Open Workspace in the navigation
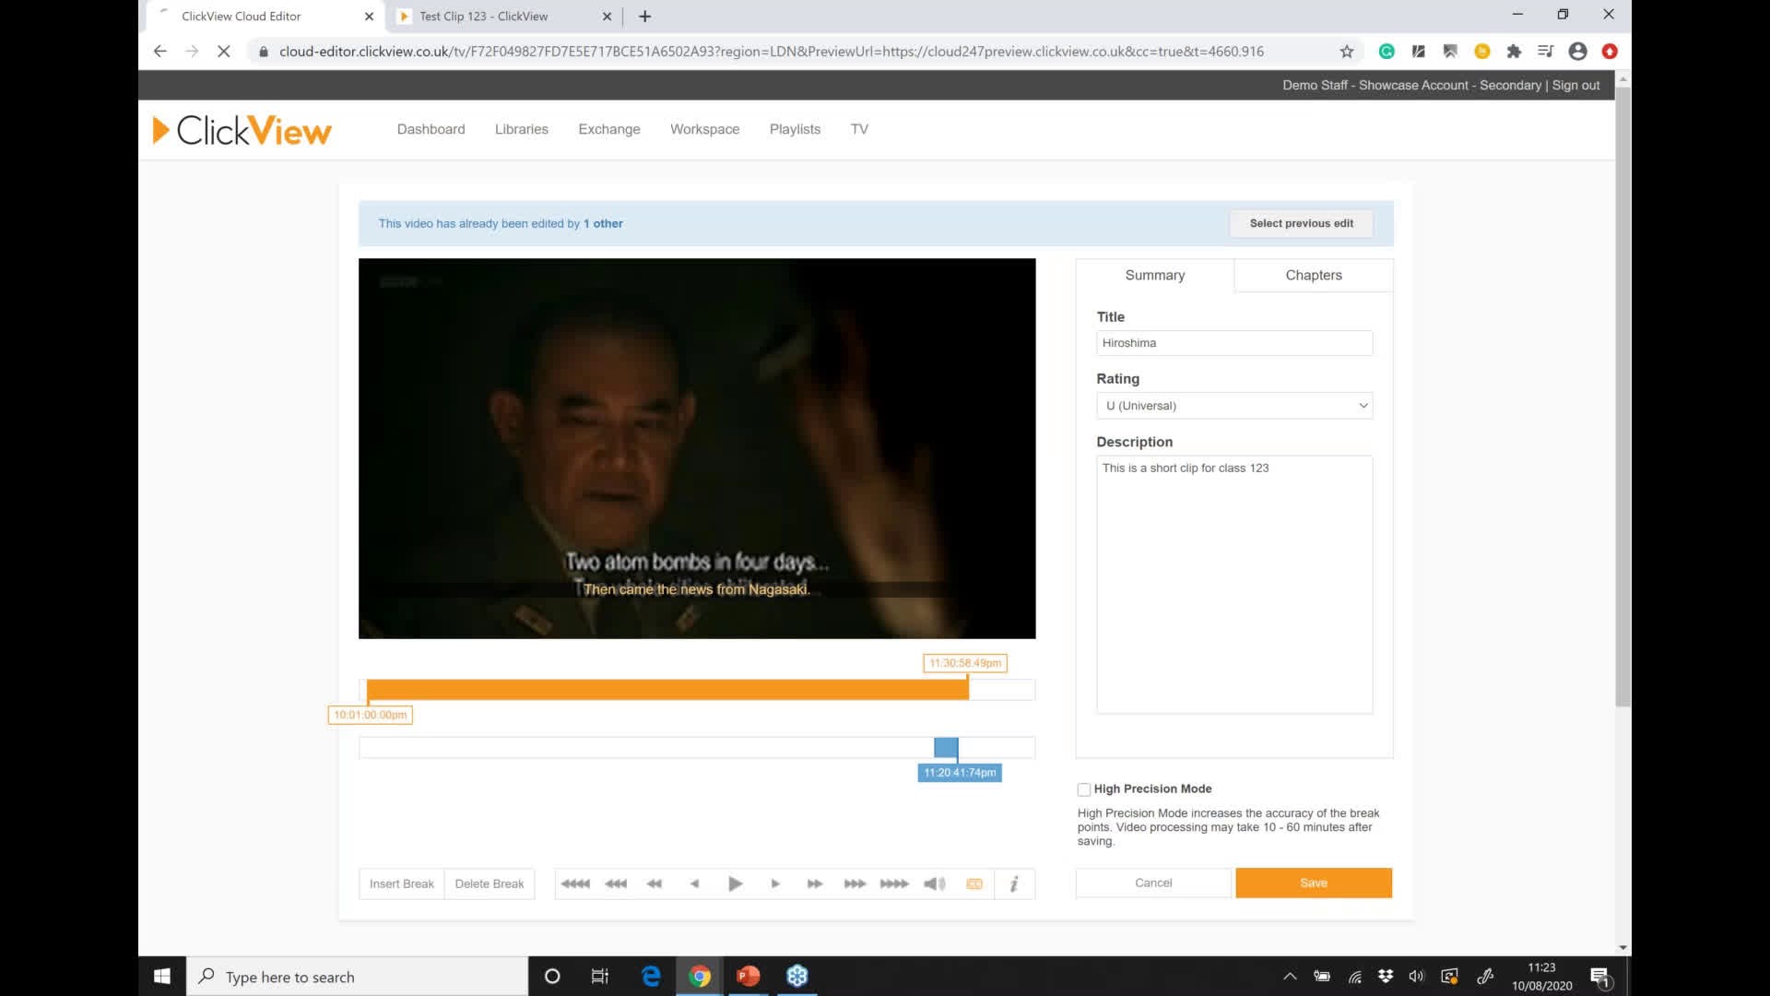Viewport: 1770px width, 996px height. click(x=705, y=129)
